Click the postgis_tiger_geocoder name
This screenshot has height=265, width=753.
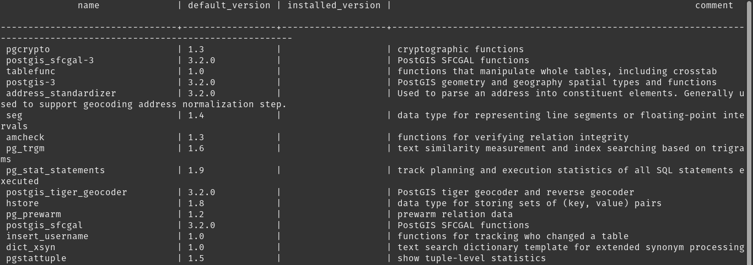click(x=67, y=192)
